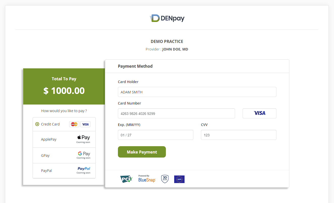The image size is (334, 203).
Task: Focus the Card Holder name field
Action: tap(197, 92)
